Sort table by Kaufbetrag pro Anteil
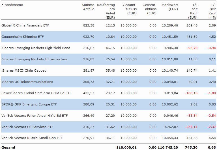This screenshot has width=217, height=150. pos(106,11)
